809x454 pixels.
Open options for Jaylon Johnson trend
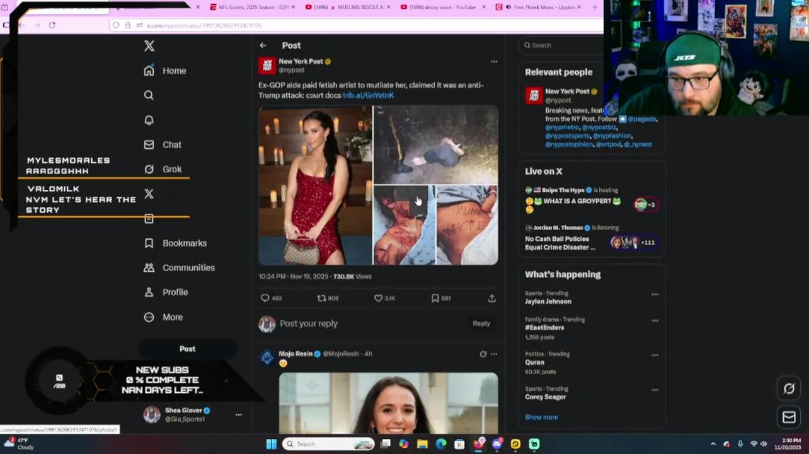655,294
